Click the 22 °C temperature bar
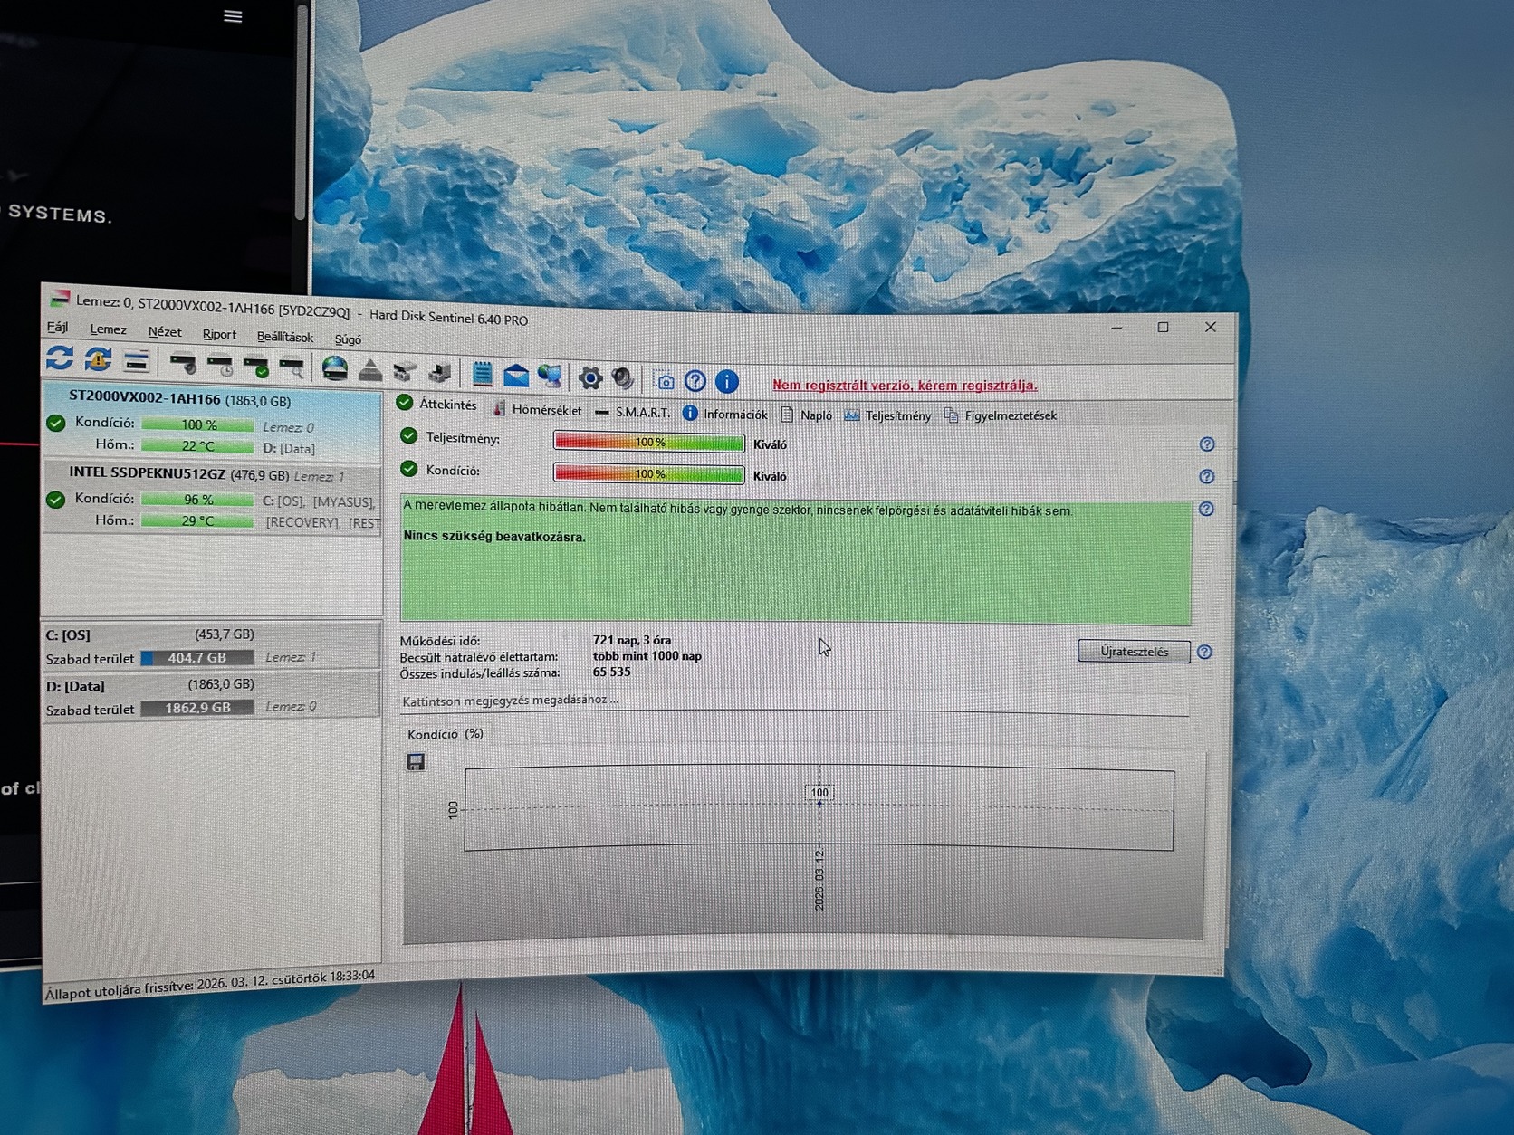This screenshot has height=1135, width=1514. (x=197, y=445)
